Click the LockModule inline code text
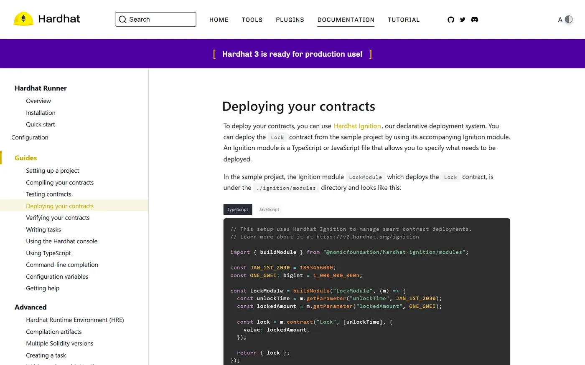The image size is (585, 365). coord(366,177)
